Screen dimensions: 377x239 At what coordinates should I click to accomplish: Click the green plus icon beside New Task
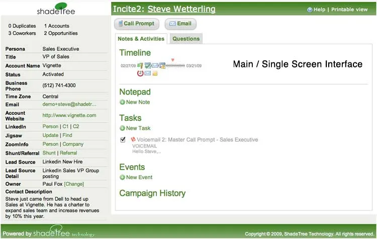122,128
